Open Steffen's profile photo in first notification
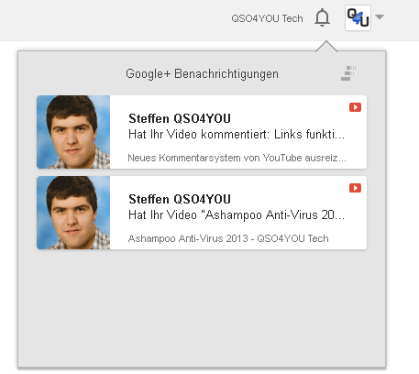Viewport: 419px width, 374px height. 73,132
